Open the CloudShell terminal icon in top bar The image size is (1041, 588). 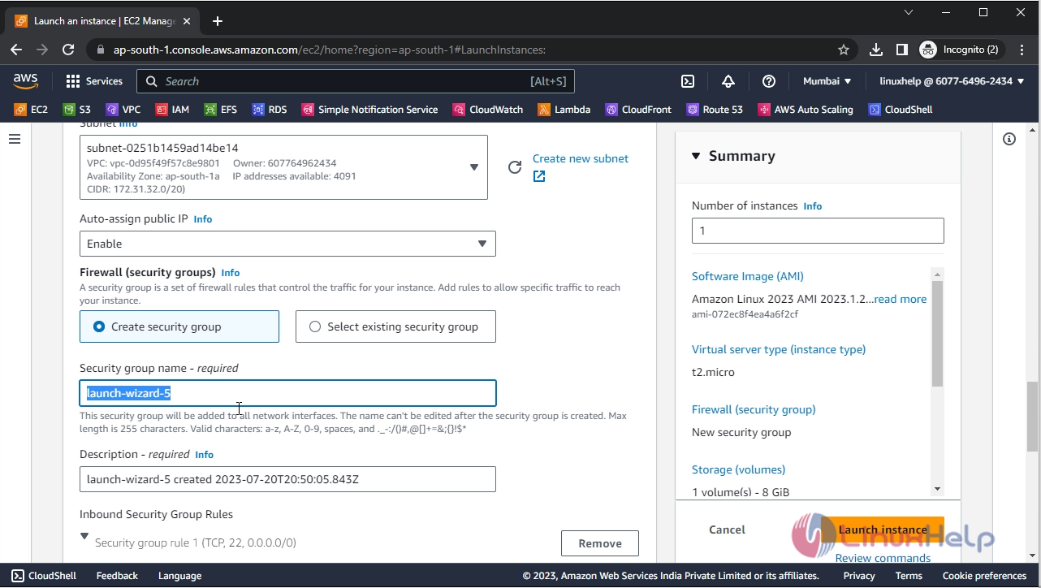(x=687, y=81)
